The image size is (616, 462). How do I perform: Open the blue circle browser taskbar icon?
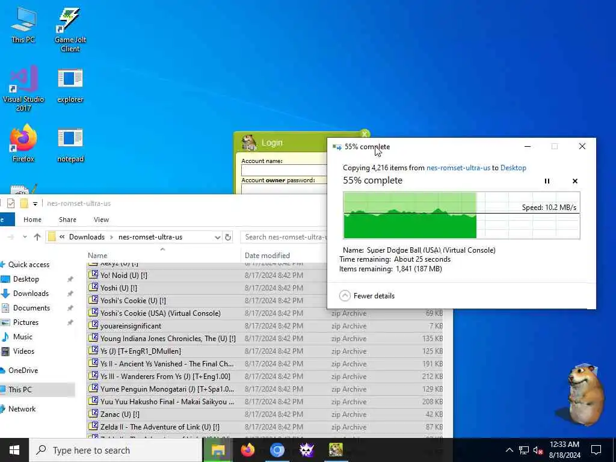click(277, 450)
